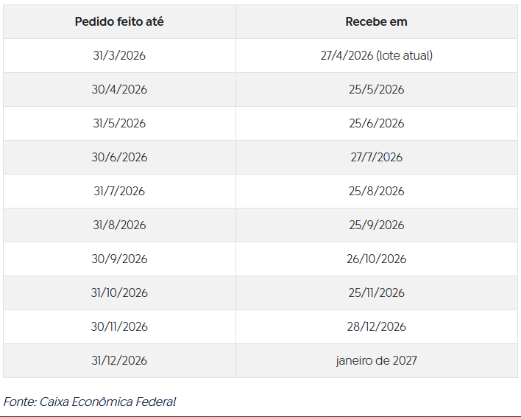Image resolution: width=521 pixels, height=417 pixels.
Task: Select the 30/9/2026 order date cell
Action: coord(119,259)
